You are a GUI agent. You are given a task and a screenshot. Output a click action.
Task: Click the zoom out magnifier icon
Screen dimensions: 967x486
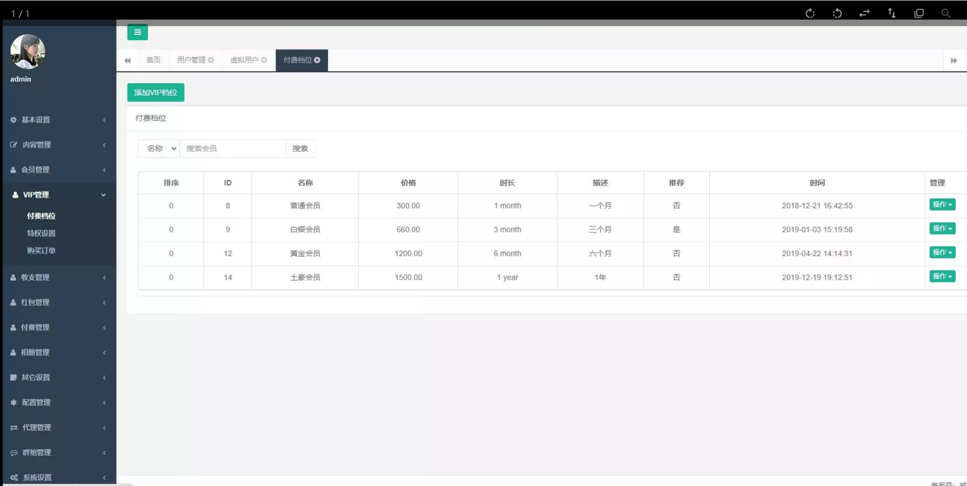click(x=946, y=13)
